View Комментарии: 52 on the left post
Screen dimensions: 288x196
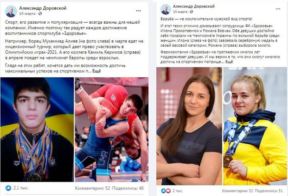pos(92,188)
